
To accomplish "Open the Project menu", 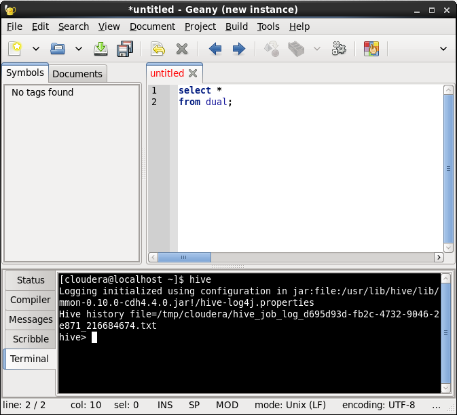I will coord(200,26).
